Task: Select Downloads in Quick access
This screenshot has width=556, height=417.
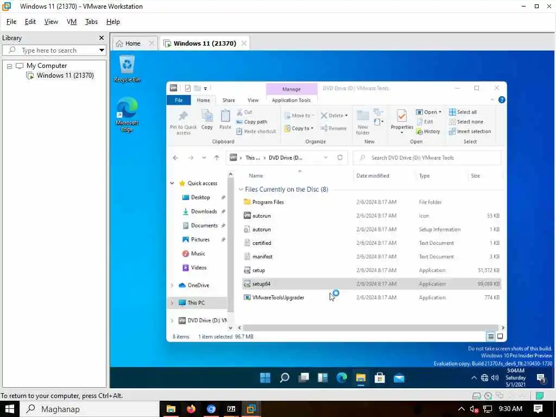Action: [x=204, y=211]
